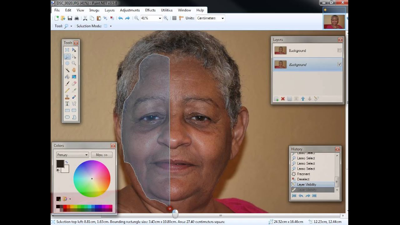Open the Layers menu
This screenshot has width=400, height=225.
[109, 10]
